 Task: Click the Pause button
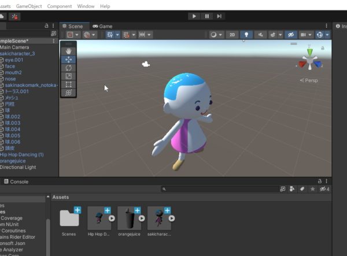click(207, 16)
